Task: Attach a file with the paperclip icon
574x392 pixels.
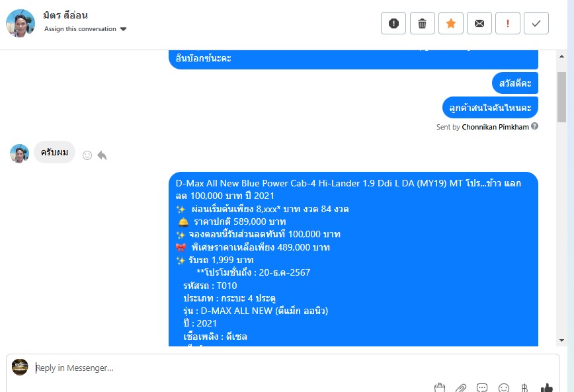Action: tap(461, 388)
